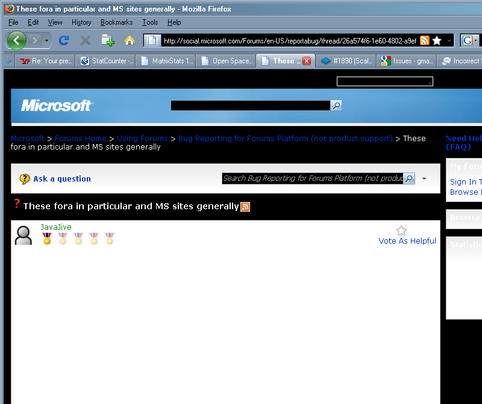The image size is (482, 404).
Task: Bookmark the page with the star icon
Action: tap(437, 40)
